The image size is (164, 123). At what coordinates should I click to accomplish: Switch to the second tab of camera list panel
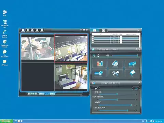point(103,30)
